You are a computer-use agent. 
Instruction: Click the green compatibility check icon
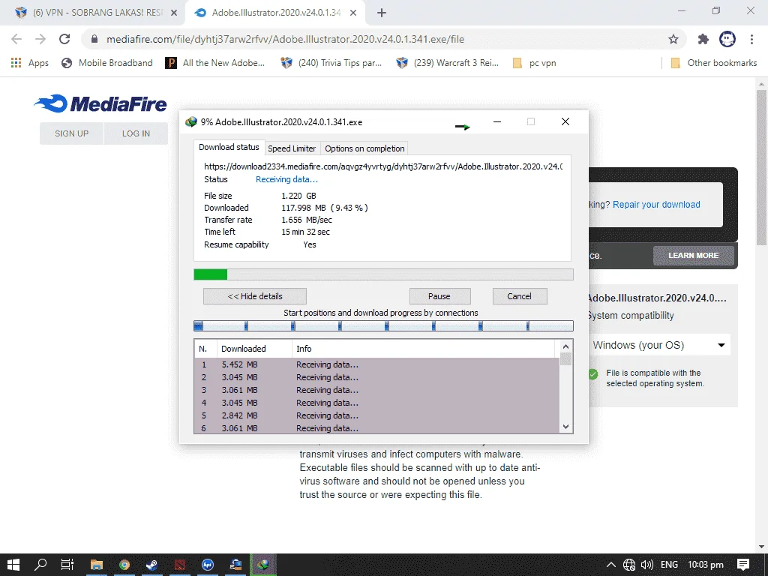click(593, 375)
